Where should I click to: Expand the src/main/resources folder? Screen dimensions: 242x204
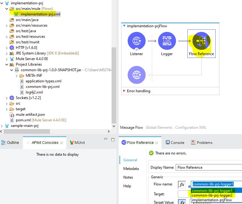point(7,26)
